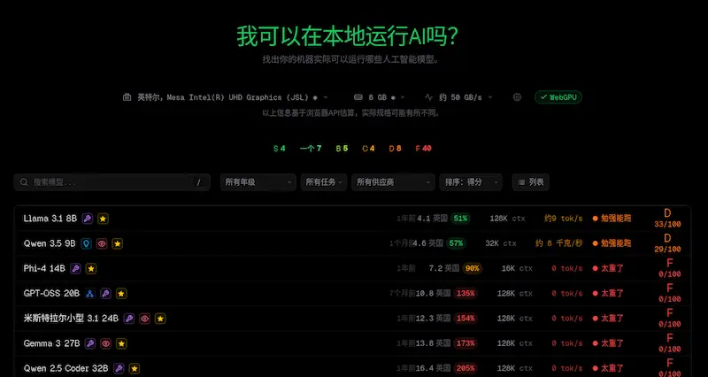Click the red eye icon on Gemma 3 27B row
The width and height of the screenshot is (708, 377).
pos(104,343)
